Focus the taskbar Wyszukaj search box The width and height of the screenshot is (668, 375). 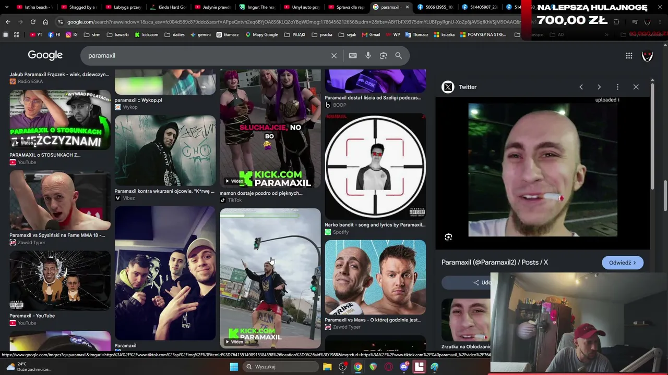point(281,367)
